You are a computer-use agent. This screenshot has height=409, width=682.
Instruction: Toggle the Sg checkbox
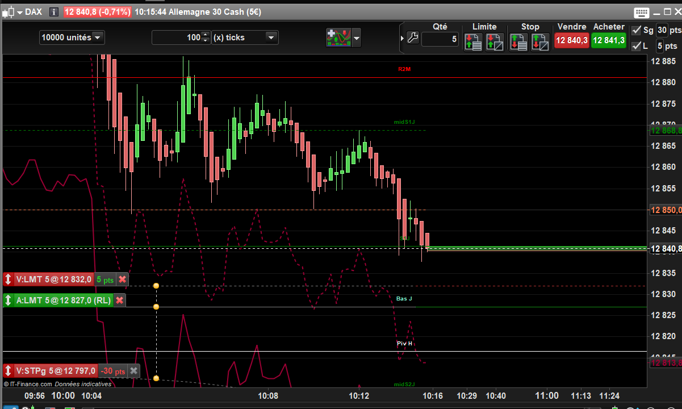click(636, 31)
